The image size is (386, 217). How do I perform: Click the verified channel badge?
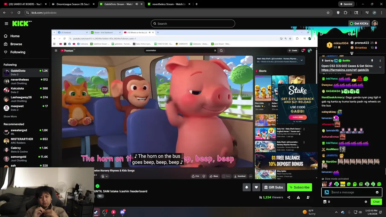pyautogui.click(x=97, y=186)
